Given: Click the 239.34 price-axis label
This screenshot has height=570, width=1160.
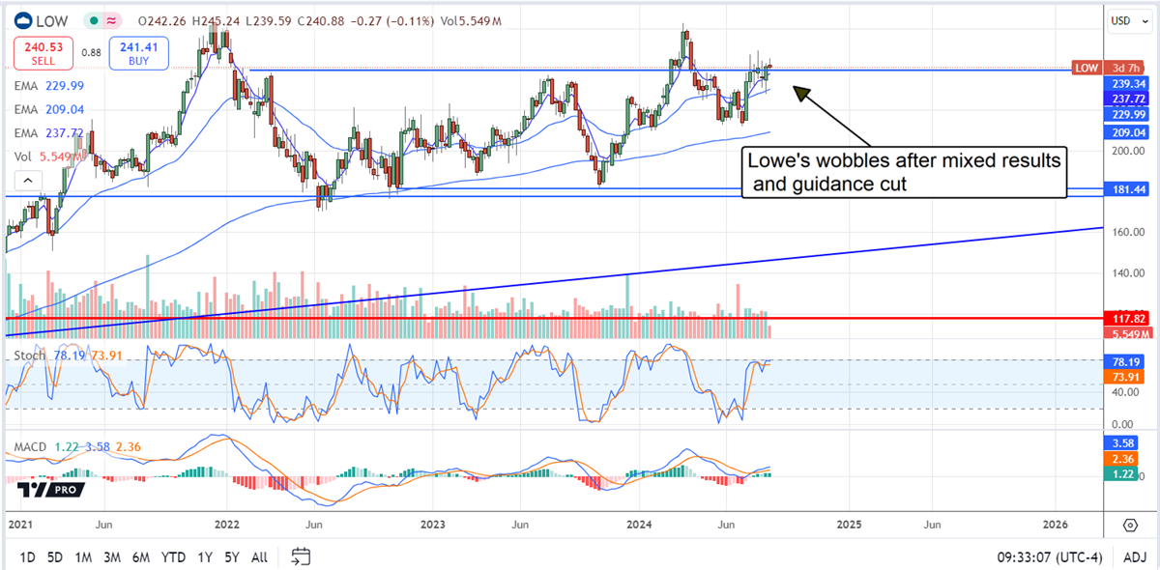Looking at the screenshot, I should pyautogui.click(x=1126, y=84).
